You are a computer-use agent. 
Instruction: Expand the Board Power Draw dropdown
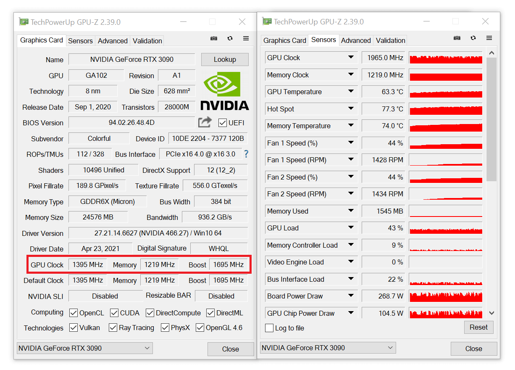pos(351,296)
